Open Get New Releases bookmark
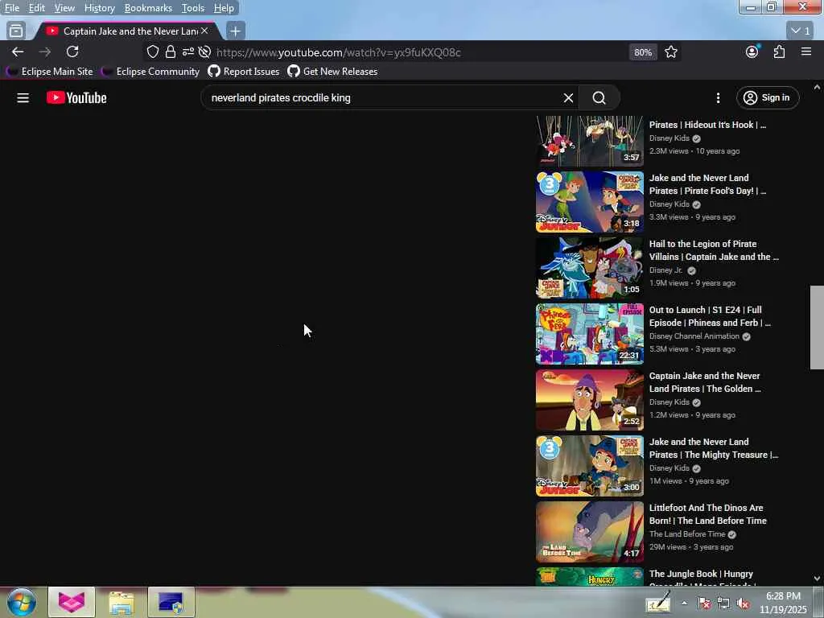Image resolution: width=824 pixels, height=618 pixels. tap(332, 72)
